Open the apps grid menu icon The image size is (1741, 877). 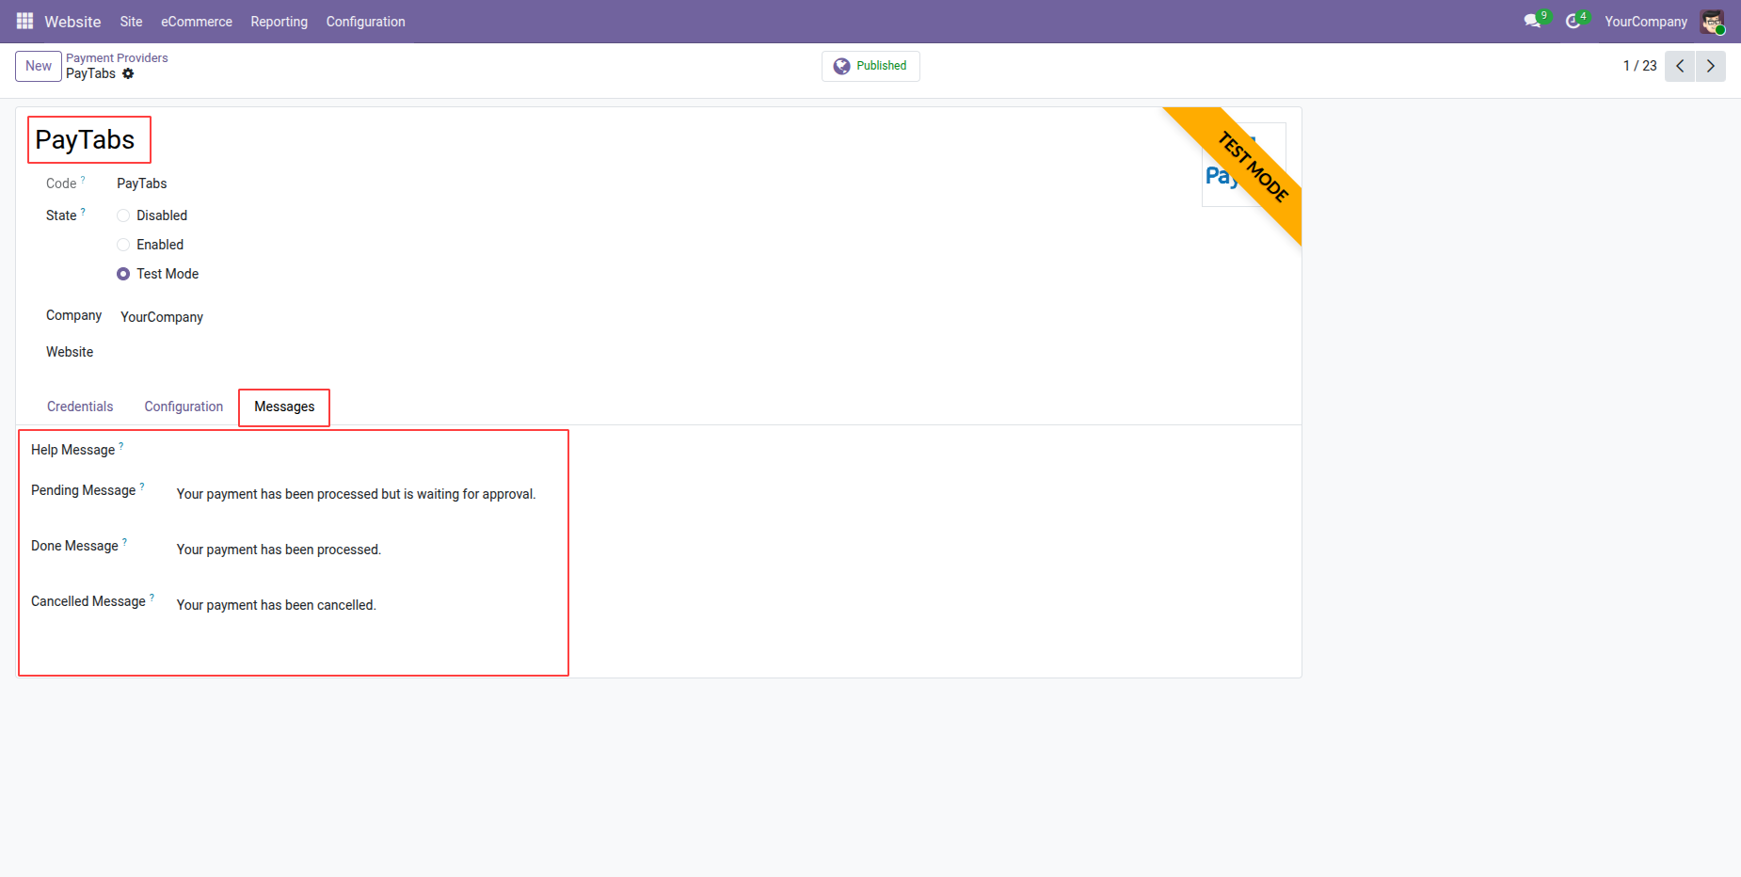(24, 21)
